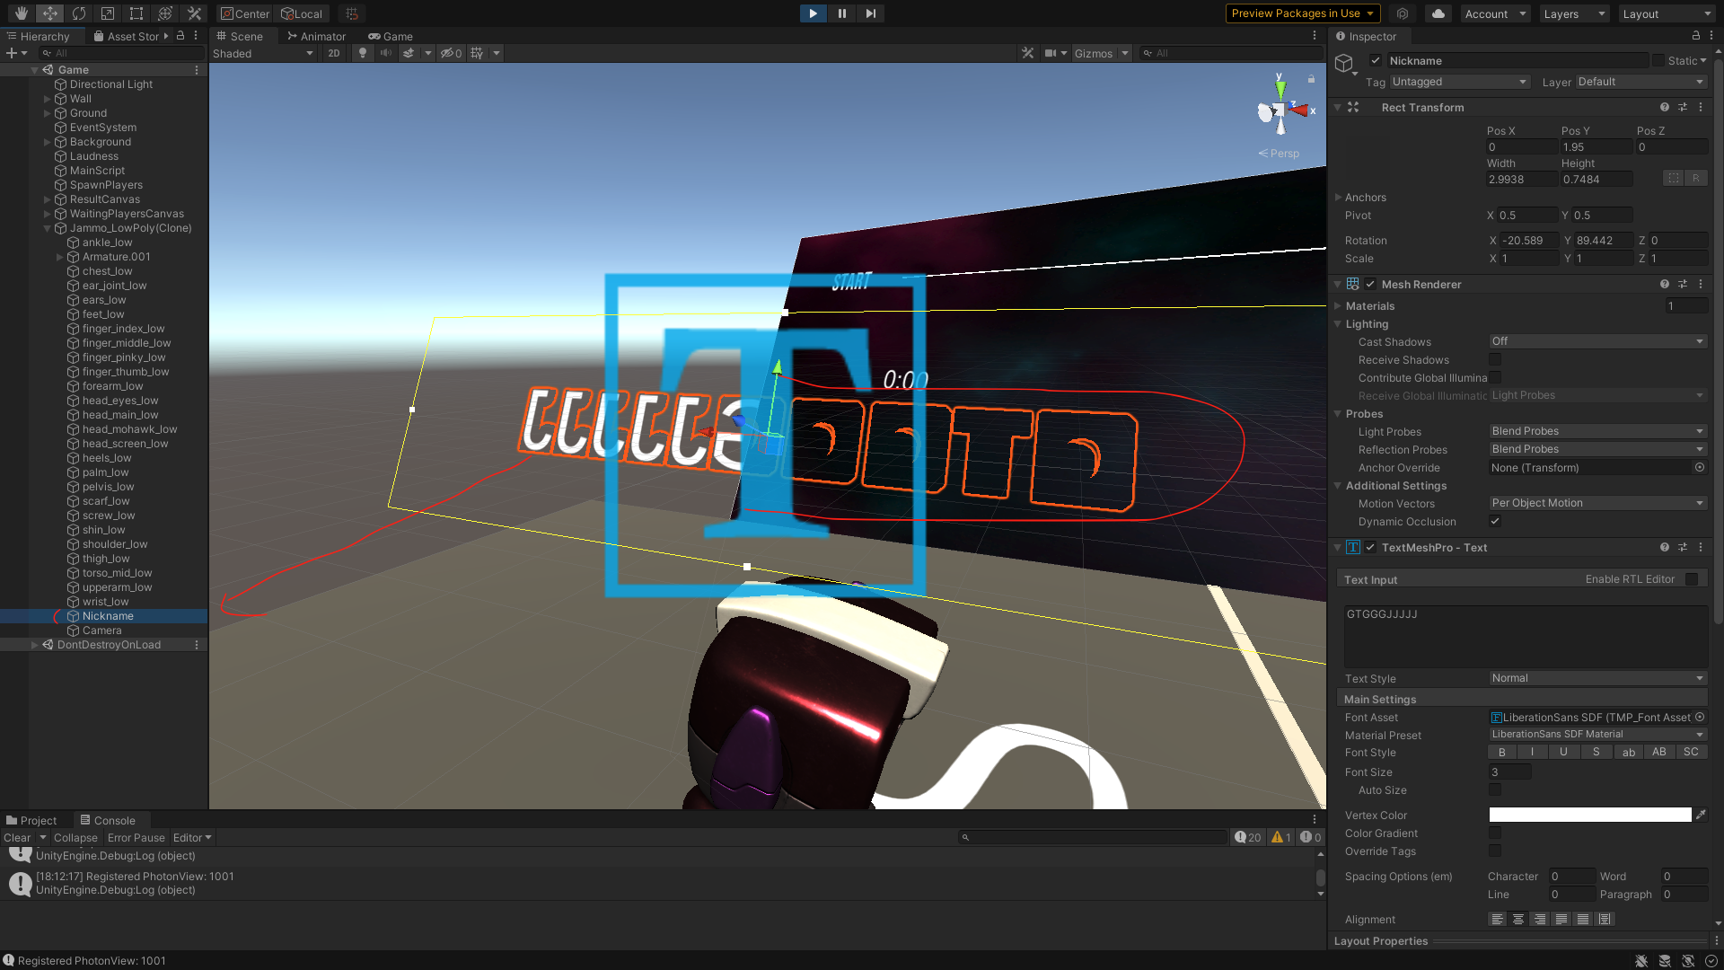This screenshot has height=970, width=1724.
Task: Toggle hidden objects visibility icon
Action: [x=451, y=53]
